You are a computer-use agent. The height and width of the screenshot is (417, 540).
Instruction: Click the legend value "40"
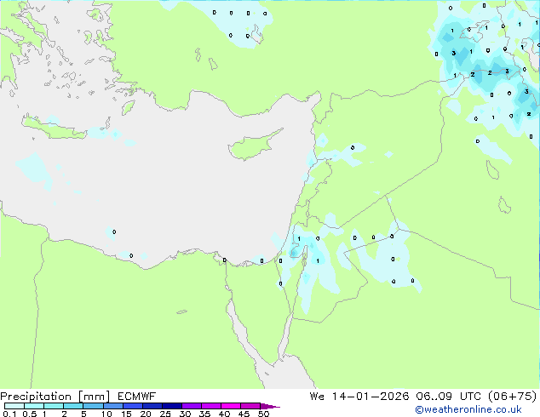click(x=224, y=414)
